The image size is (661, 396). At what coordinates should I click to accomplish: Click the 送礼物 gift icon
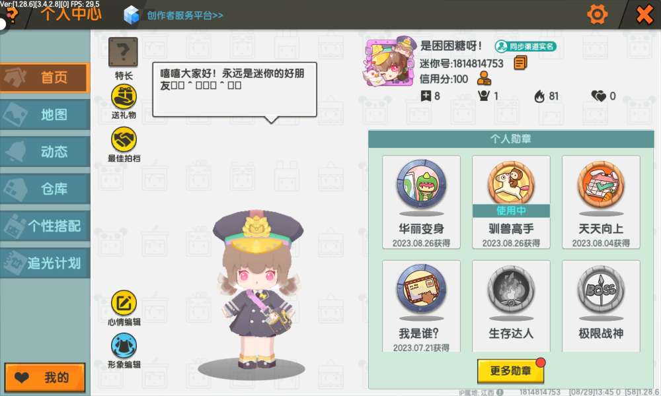click(x=124, y=97)
